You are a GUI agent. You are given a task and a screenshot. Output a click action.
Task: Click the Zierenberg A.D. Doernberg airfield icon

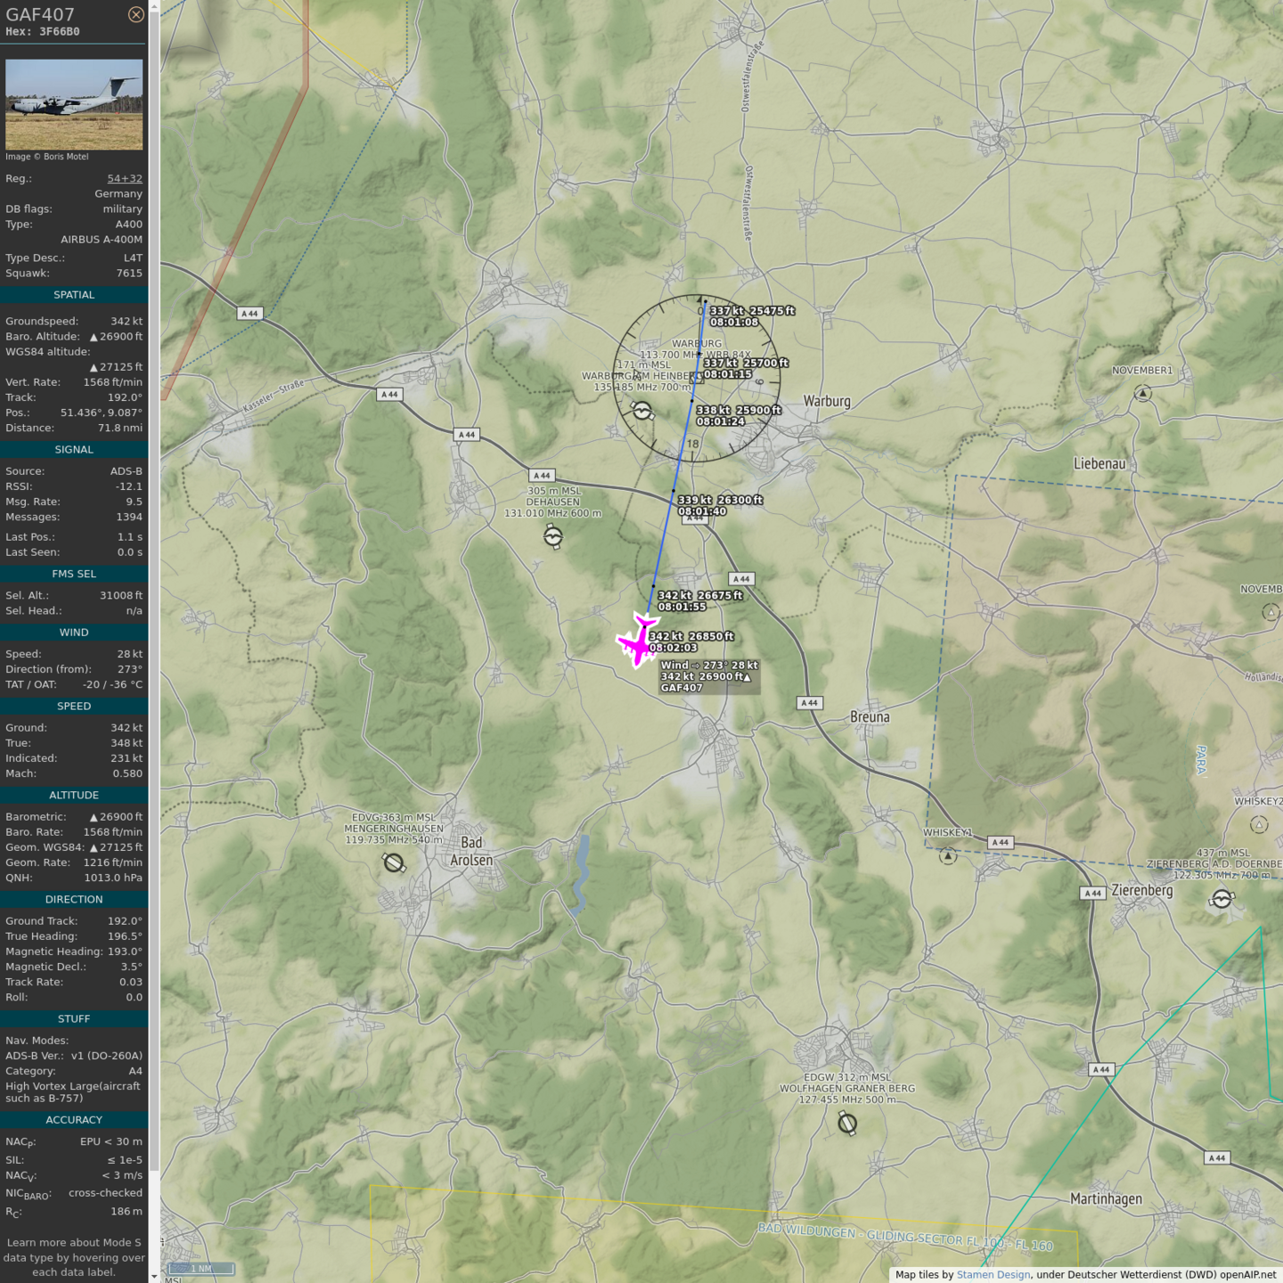1222,900
